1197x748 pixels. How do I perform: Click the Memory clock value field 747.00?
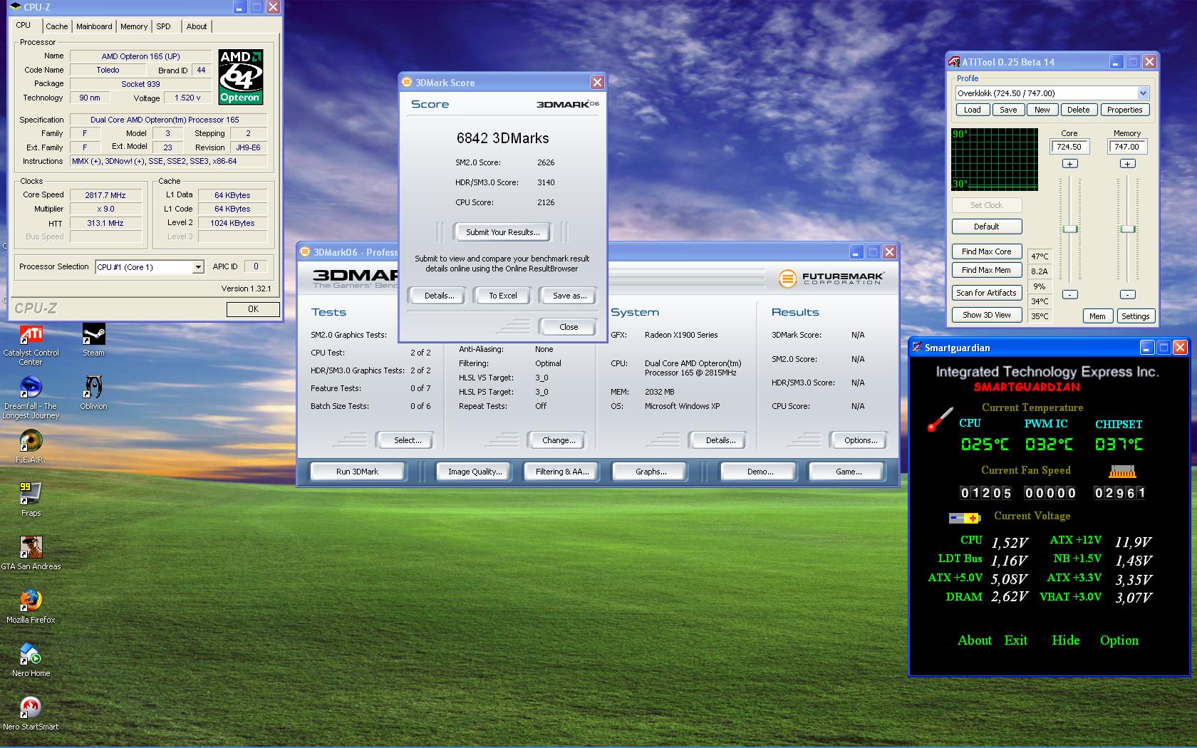click(1127, 147)
